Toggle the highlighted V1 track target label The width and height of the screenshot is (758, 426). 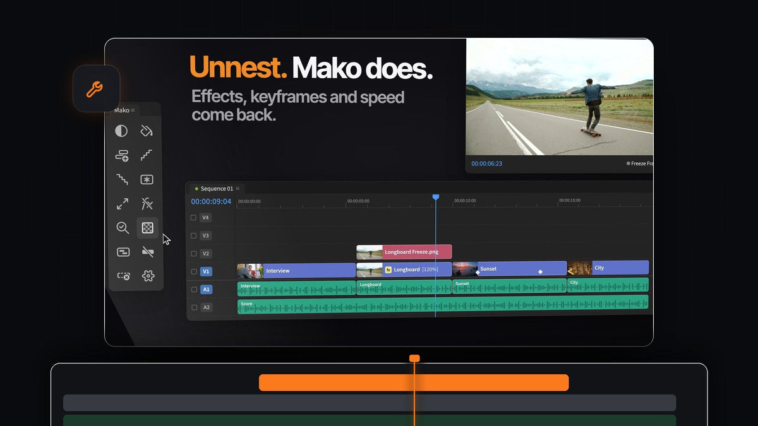(x=206, y=272)
